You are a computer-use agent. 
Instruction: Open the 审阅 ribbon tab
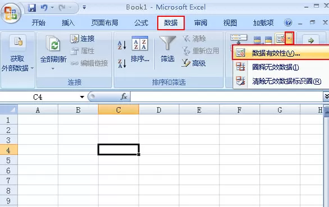pos(200,22)
